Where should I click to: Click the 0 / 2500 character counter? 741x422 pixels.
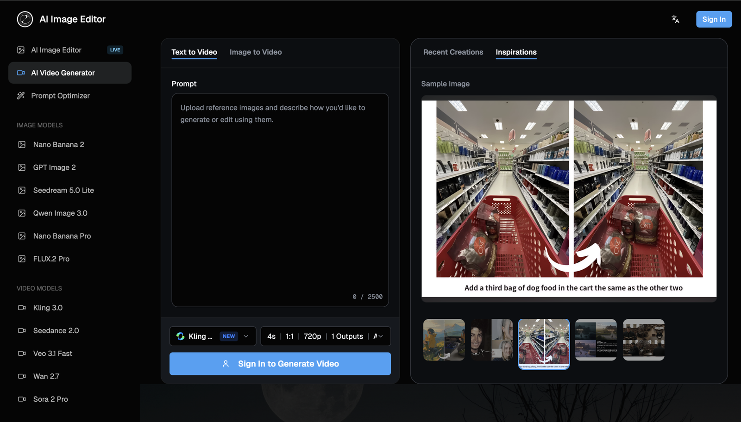[368, 297]
